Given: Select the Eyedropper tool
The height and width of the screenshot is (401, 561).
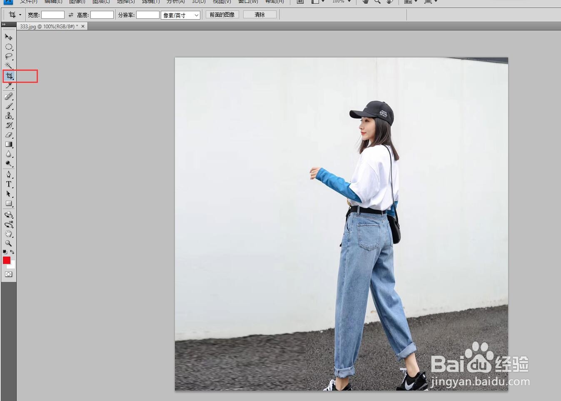Looking at the screenshot, I should (x=8, y=86).
